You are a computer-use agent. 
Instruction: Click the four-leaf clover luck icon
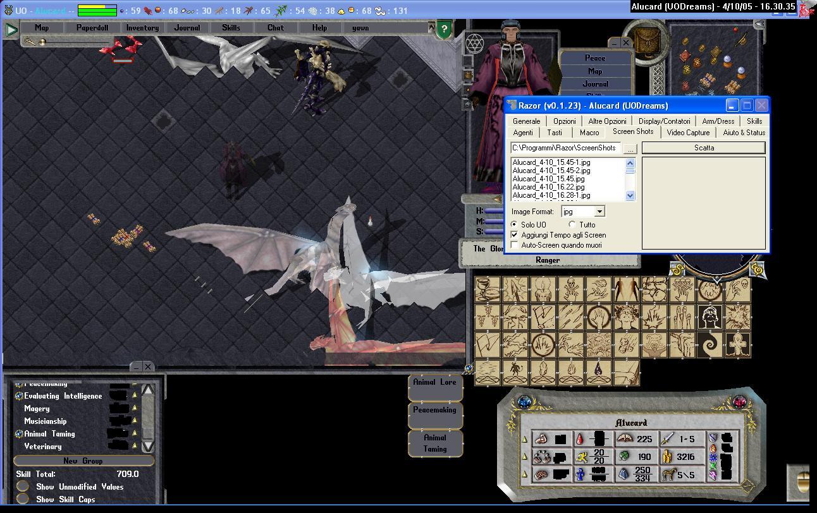tap(624, 456)
